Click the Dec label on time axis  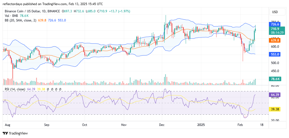pos(162,125)
